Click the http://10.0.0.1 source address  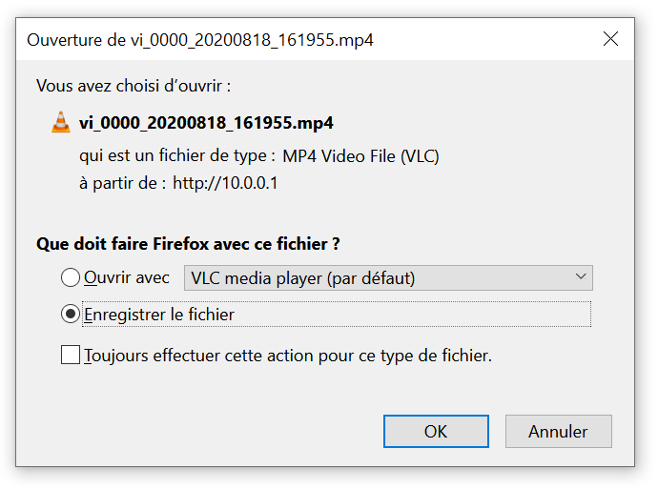[x=225, y=183]
